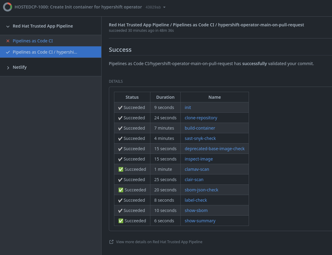Click the green check in sbom-json-check row
Image resolution: width=332 pixels, height=255 pixels.
pos(121,190)
